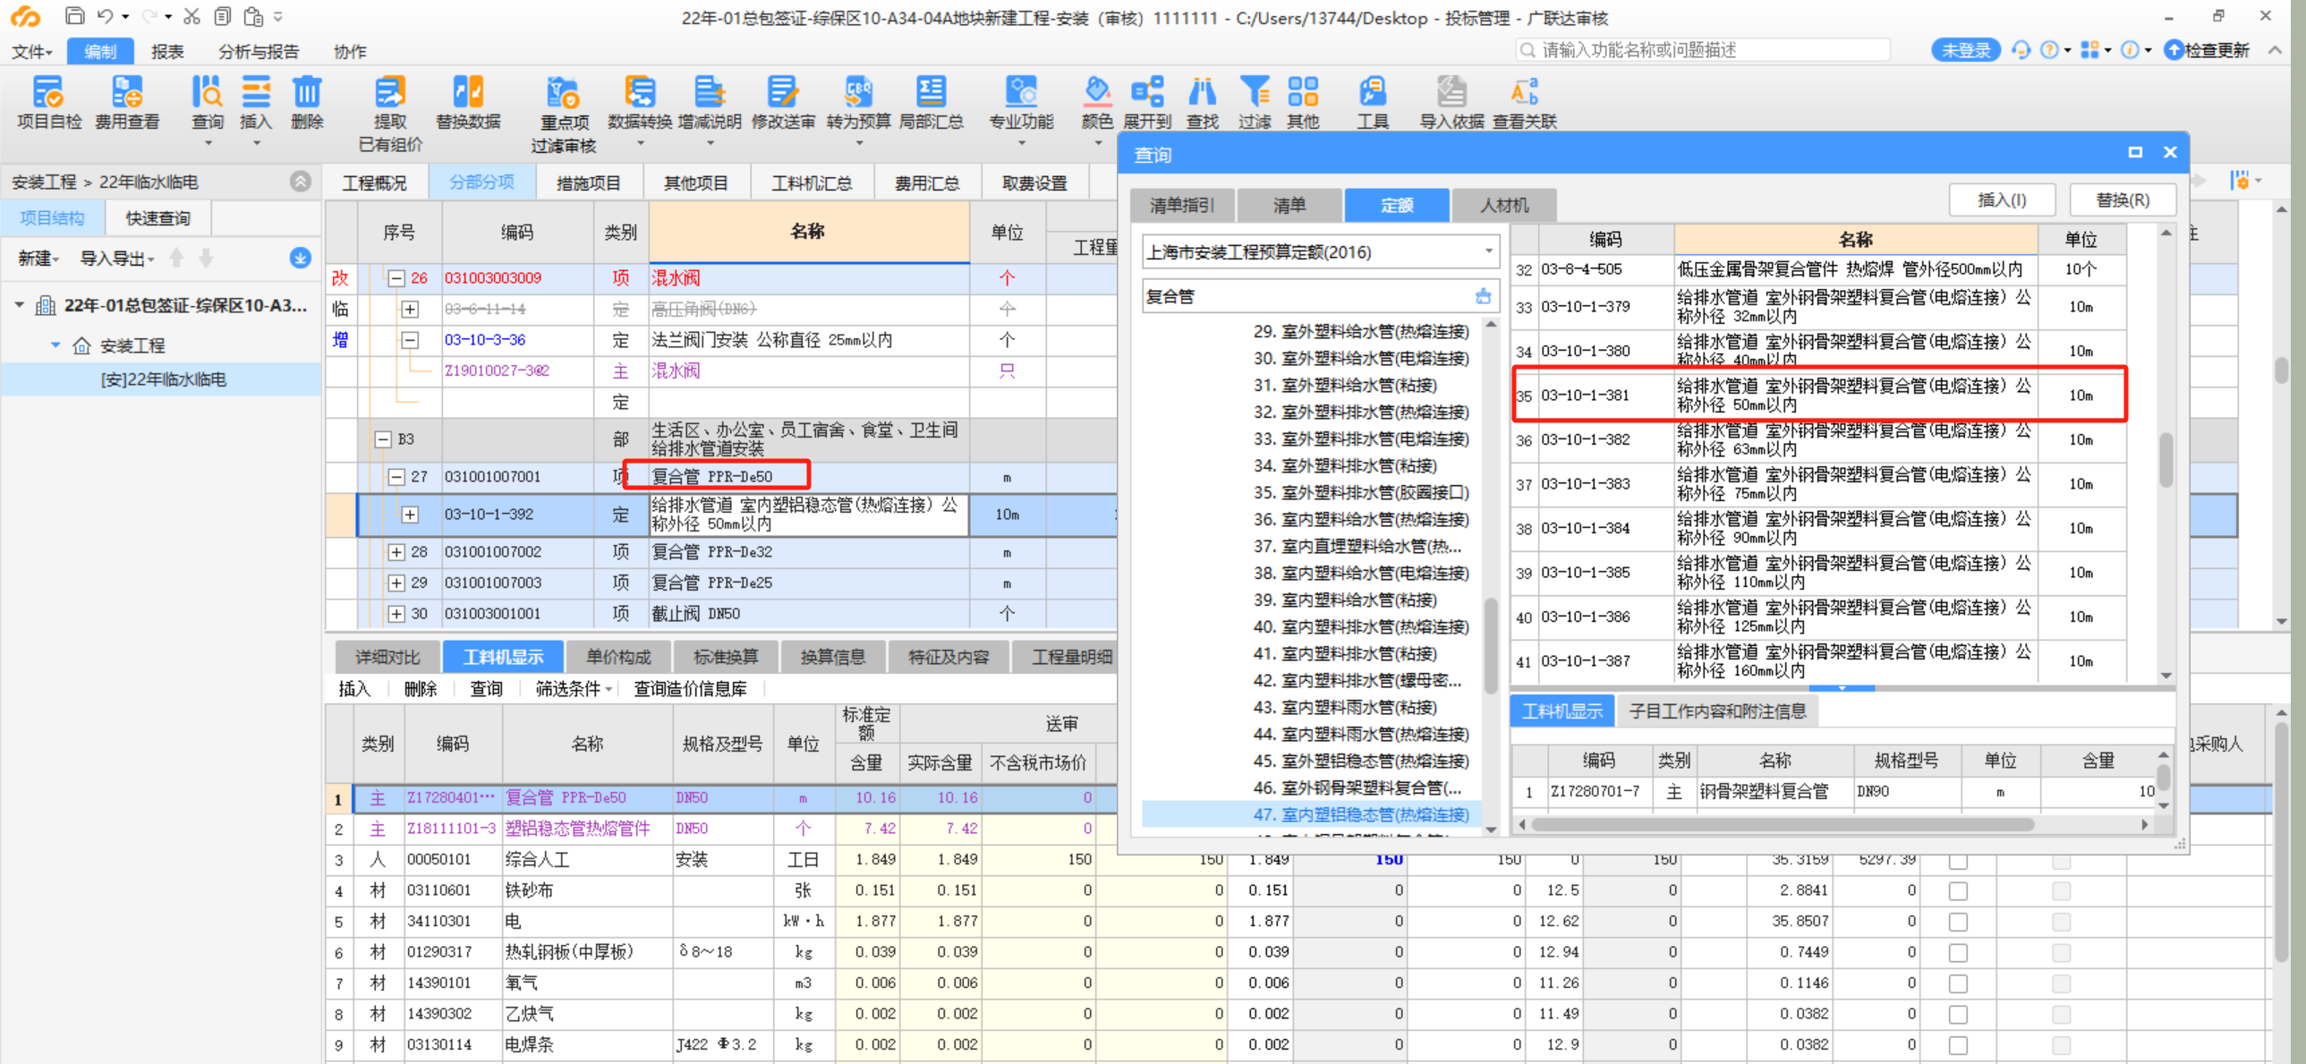This screenshot has height=1064, width=2306.
Task: Click the 未登录 login button
Action: [x=1965, y=50]
